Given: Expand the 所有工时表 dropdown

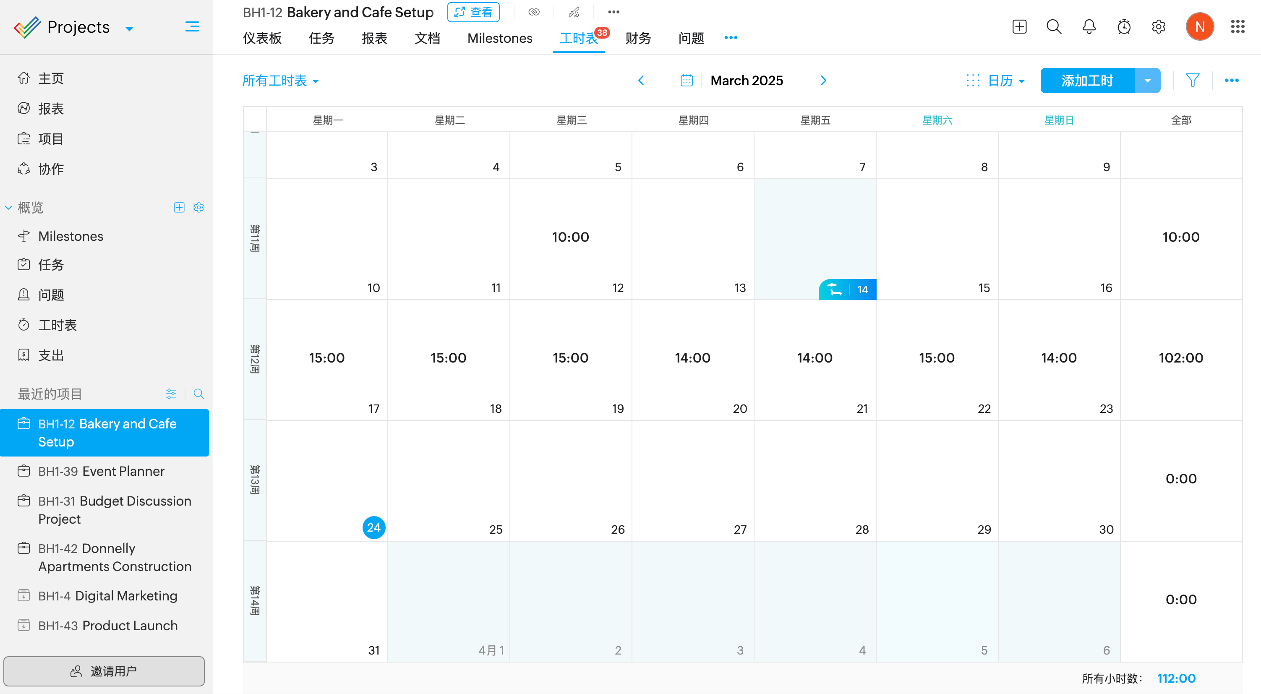Looking at the screenshot, I should click(x=280, y=81).
